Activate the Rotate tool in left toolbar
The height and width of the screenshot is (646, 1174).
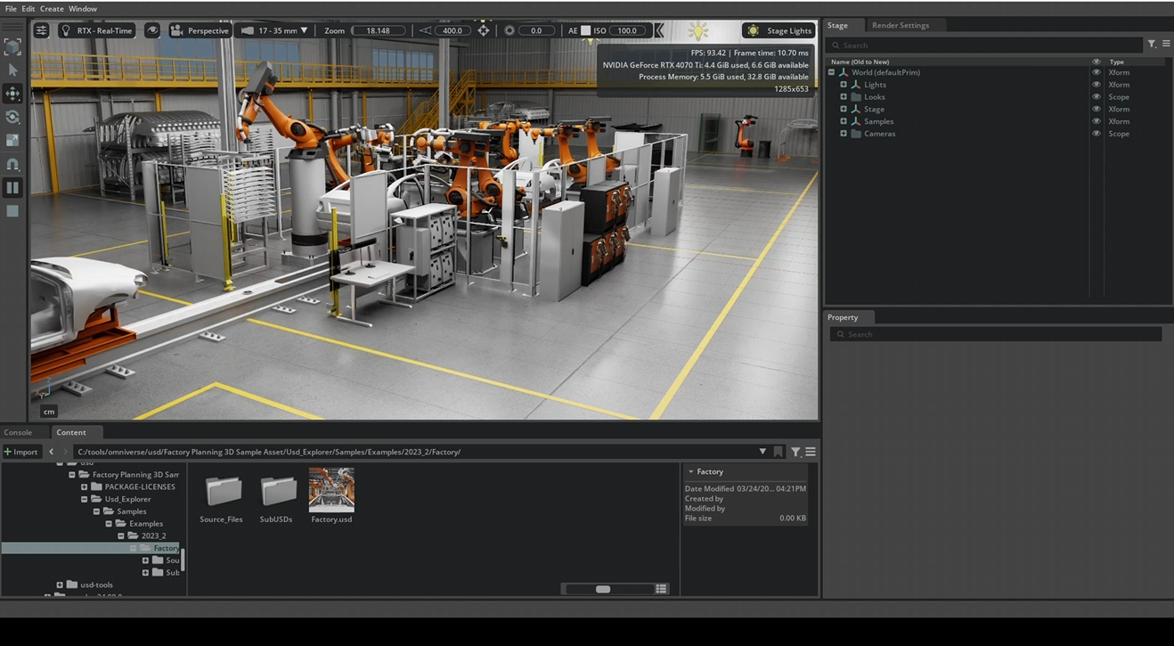coord(12,117)
